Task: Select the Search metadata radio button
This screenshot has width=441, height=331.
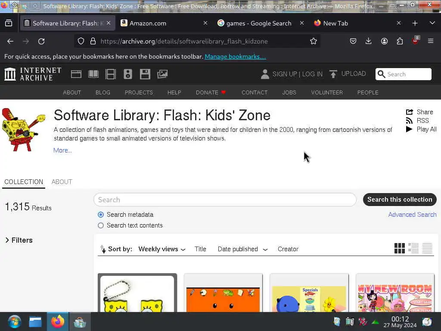Action: pos(101,215)
